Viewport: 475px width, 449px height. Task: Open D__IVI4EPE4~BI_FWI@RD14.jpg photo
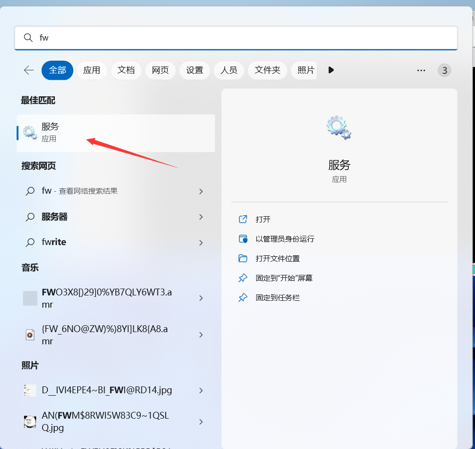pyautogui.click(x=116, y=390)
